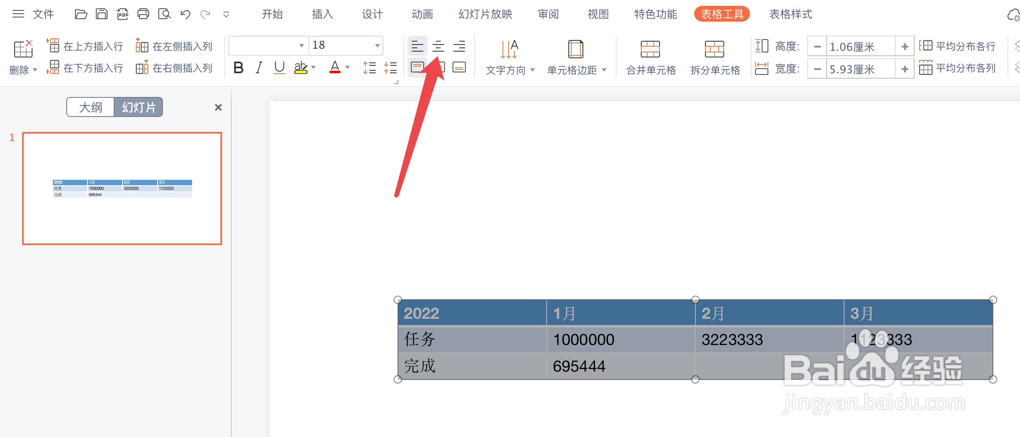Viewport: 1020px width, 437px height.
Task: Click 在下方插入行
Action: click(85, 67)
